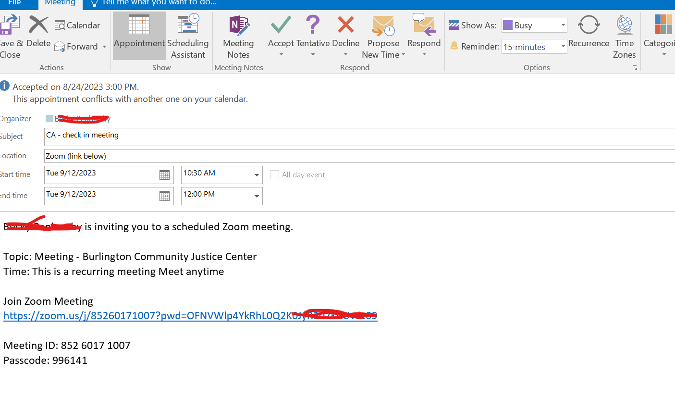Click the Location field
The height and width of the screenshot is (398, 675).
[359, 156]
